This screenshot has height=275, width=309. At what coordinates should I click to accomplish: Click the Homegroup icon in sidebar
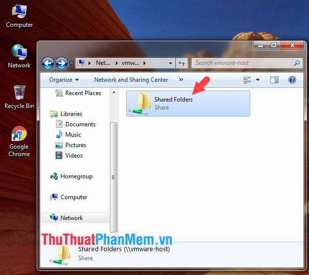pyautogui.click(x=54, y=176)
